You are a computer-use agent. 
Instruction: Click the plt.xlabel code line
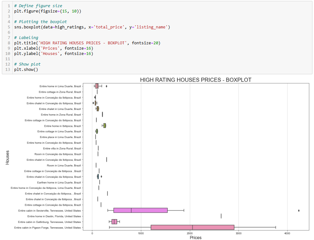pos(53,48)
